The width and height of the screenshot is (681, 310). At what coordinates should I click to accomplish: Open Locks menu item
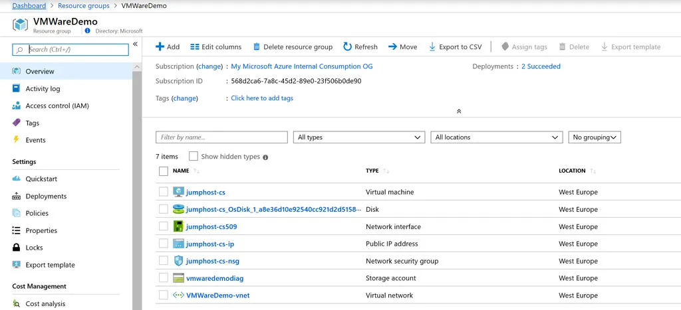coord(66,248)
